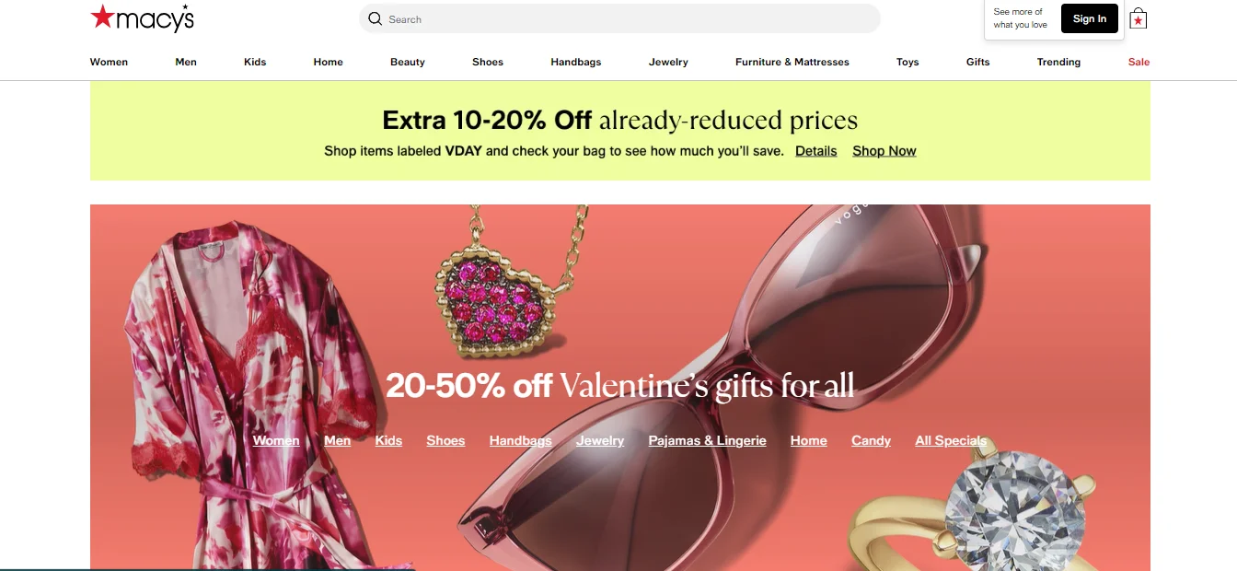This screenshot has width=1237, height=571.
Task: Click the All Specials link
Action: pyautogui.click(x=951, y=440)
